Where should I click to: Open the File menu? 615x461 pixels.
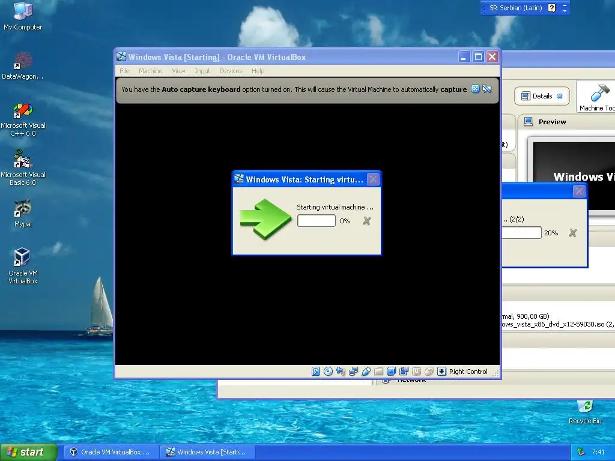pyautogui.click(x=124, y=71)
